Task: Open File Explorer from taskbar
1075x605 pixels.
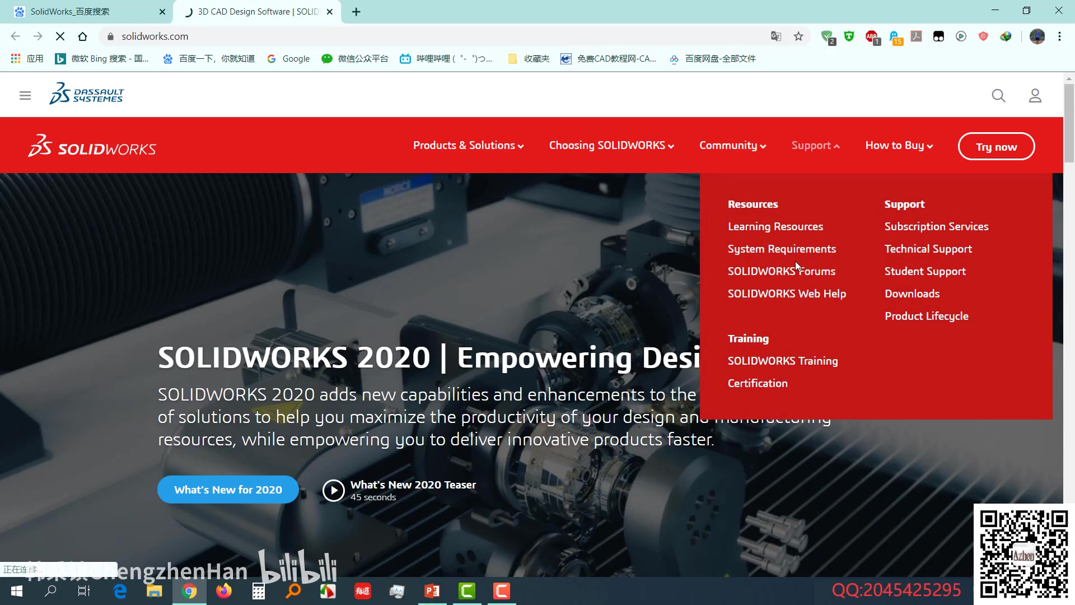Action: pyautogui.click(x=155, y=591)
